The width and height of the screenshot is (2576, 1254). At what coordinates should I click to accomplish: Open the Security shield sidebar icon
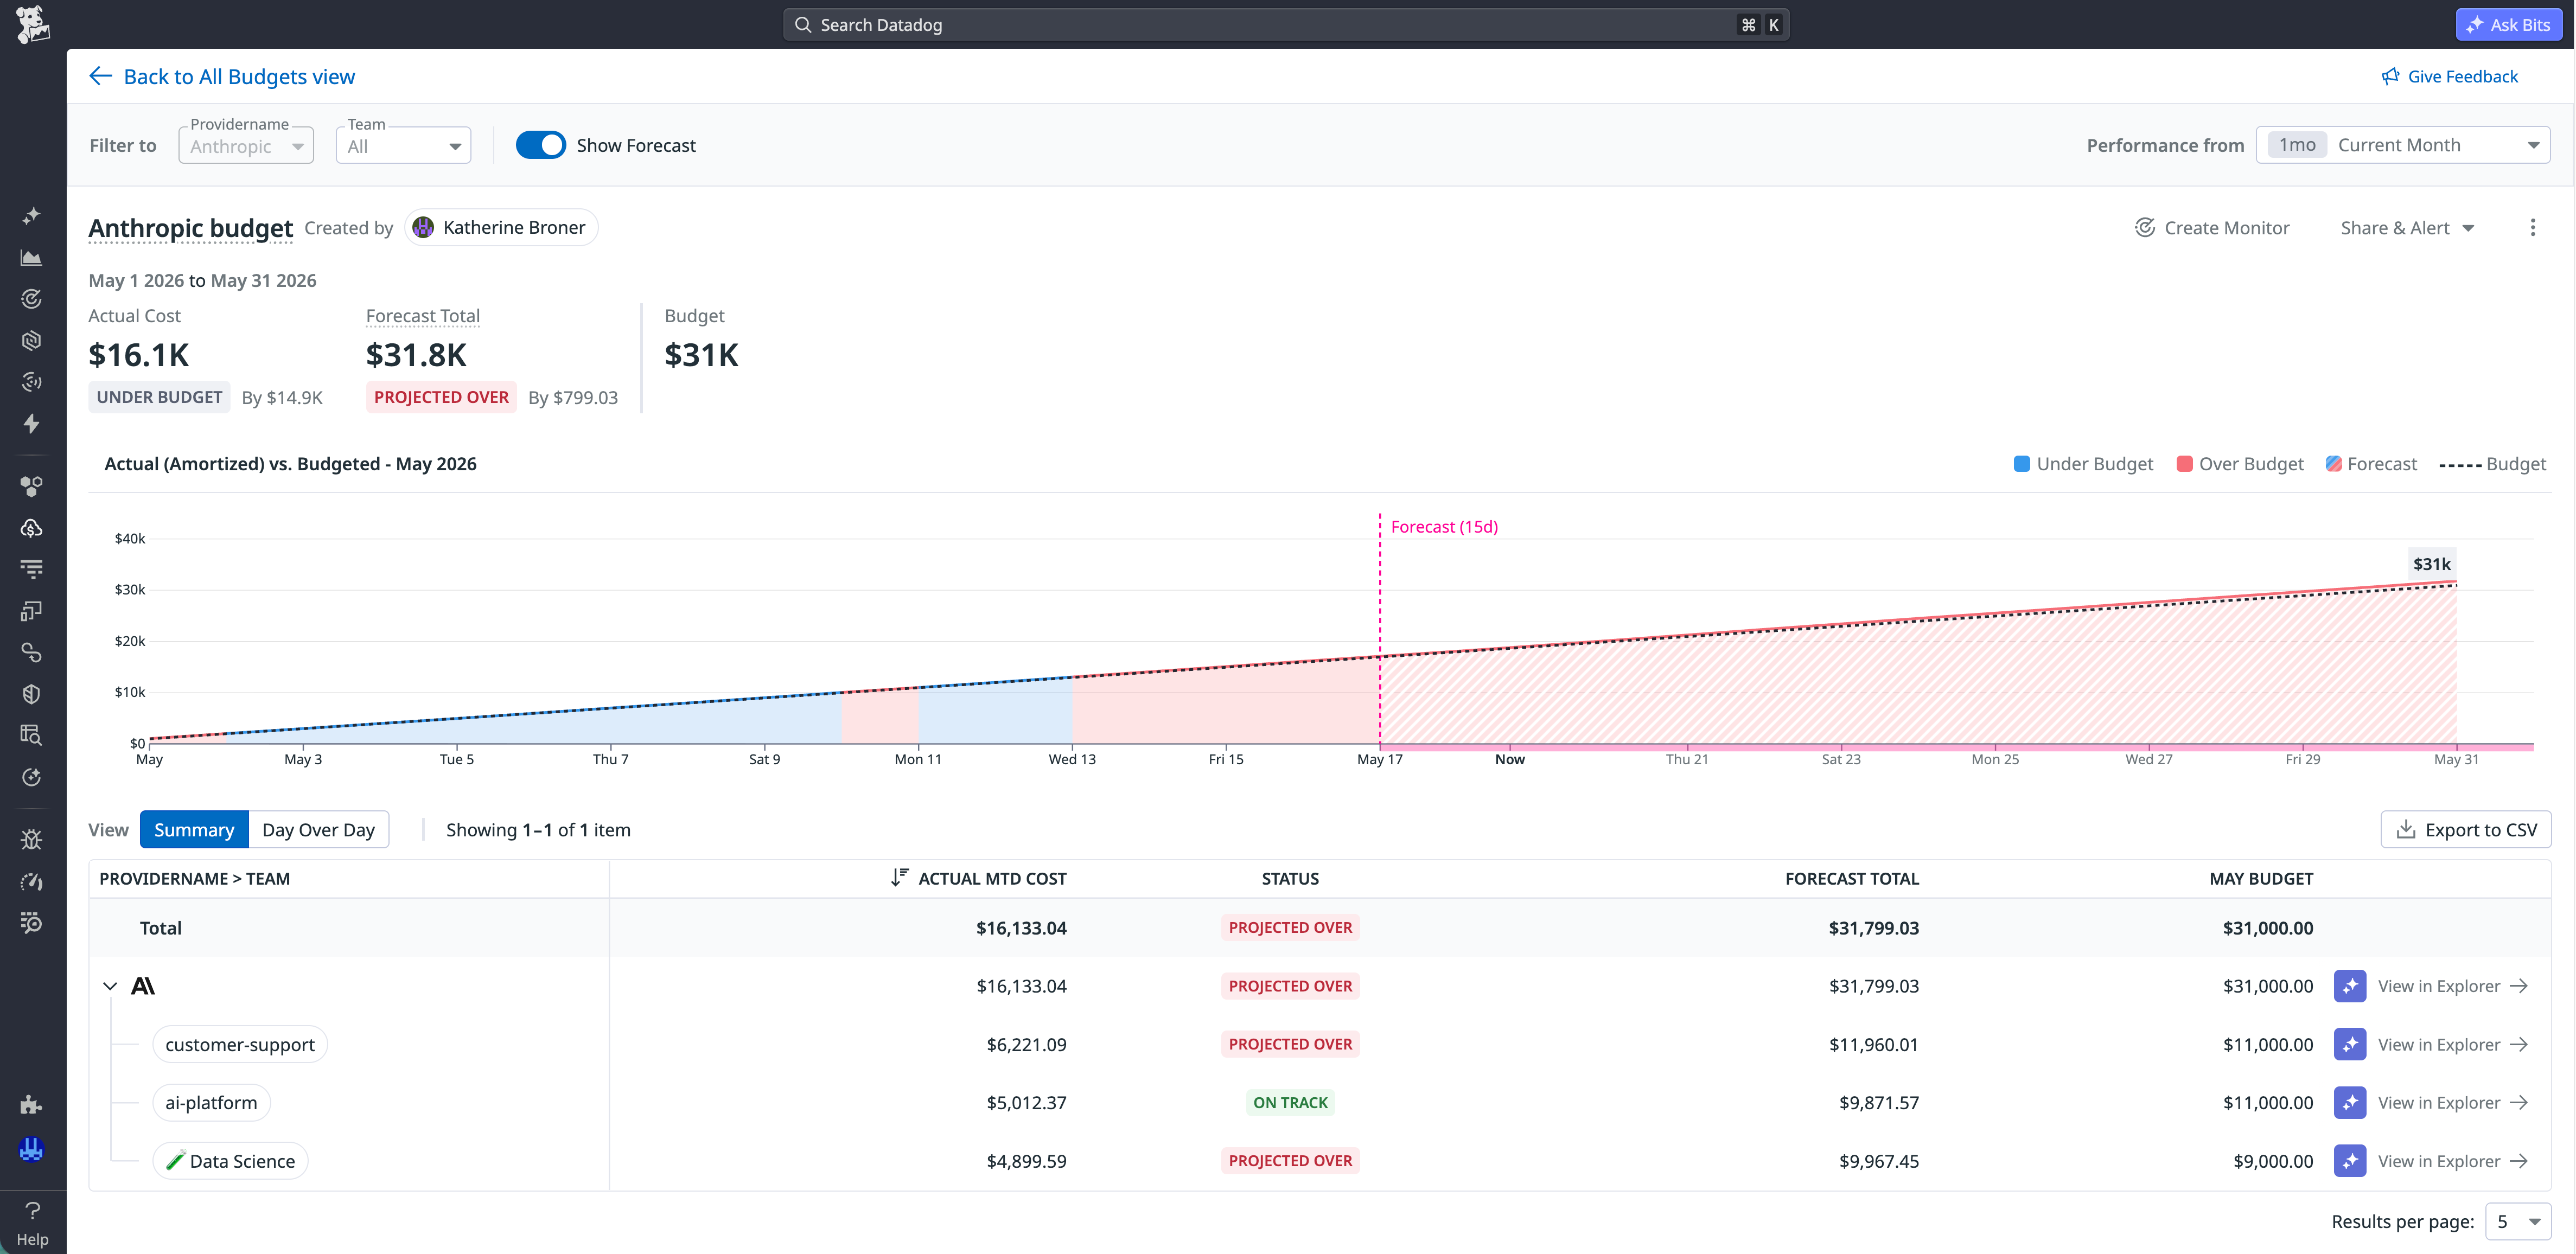tap(32, 694)
